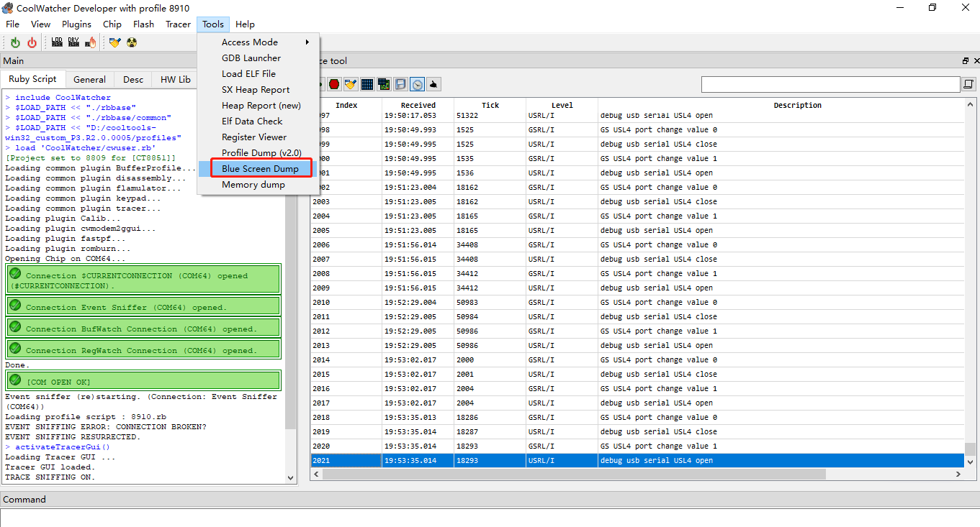Click the green power-on connection icon
980x527 pixels.
[15, 43]
